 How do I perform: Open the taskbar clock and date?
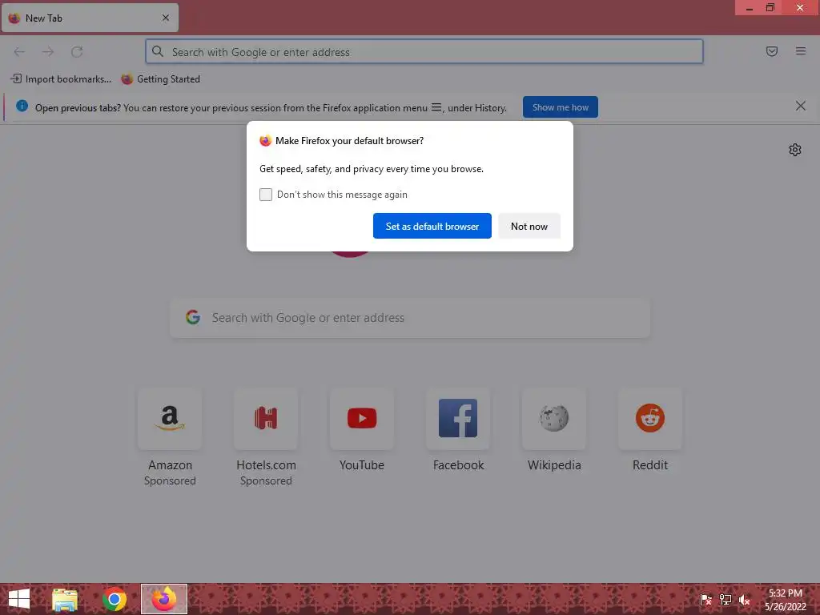(x=786, y=600)
